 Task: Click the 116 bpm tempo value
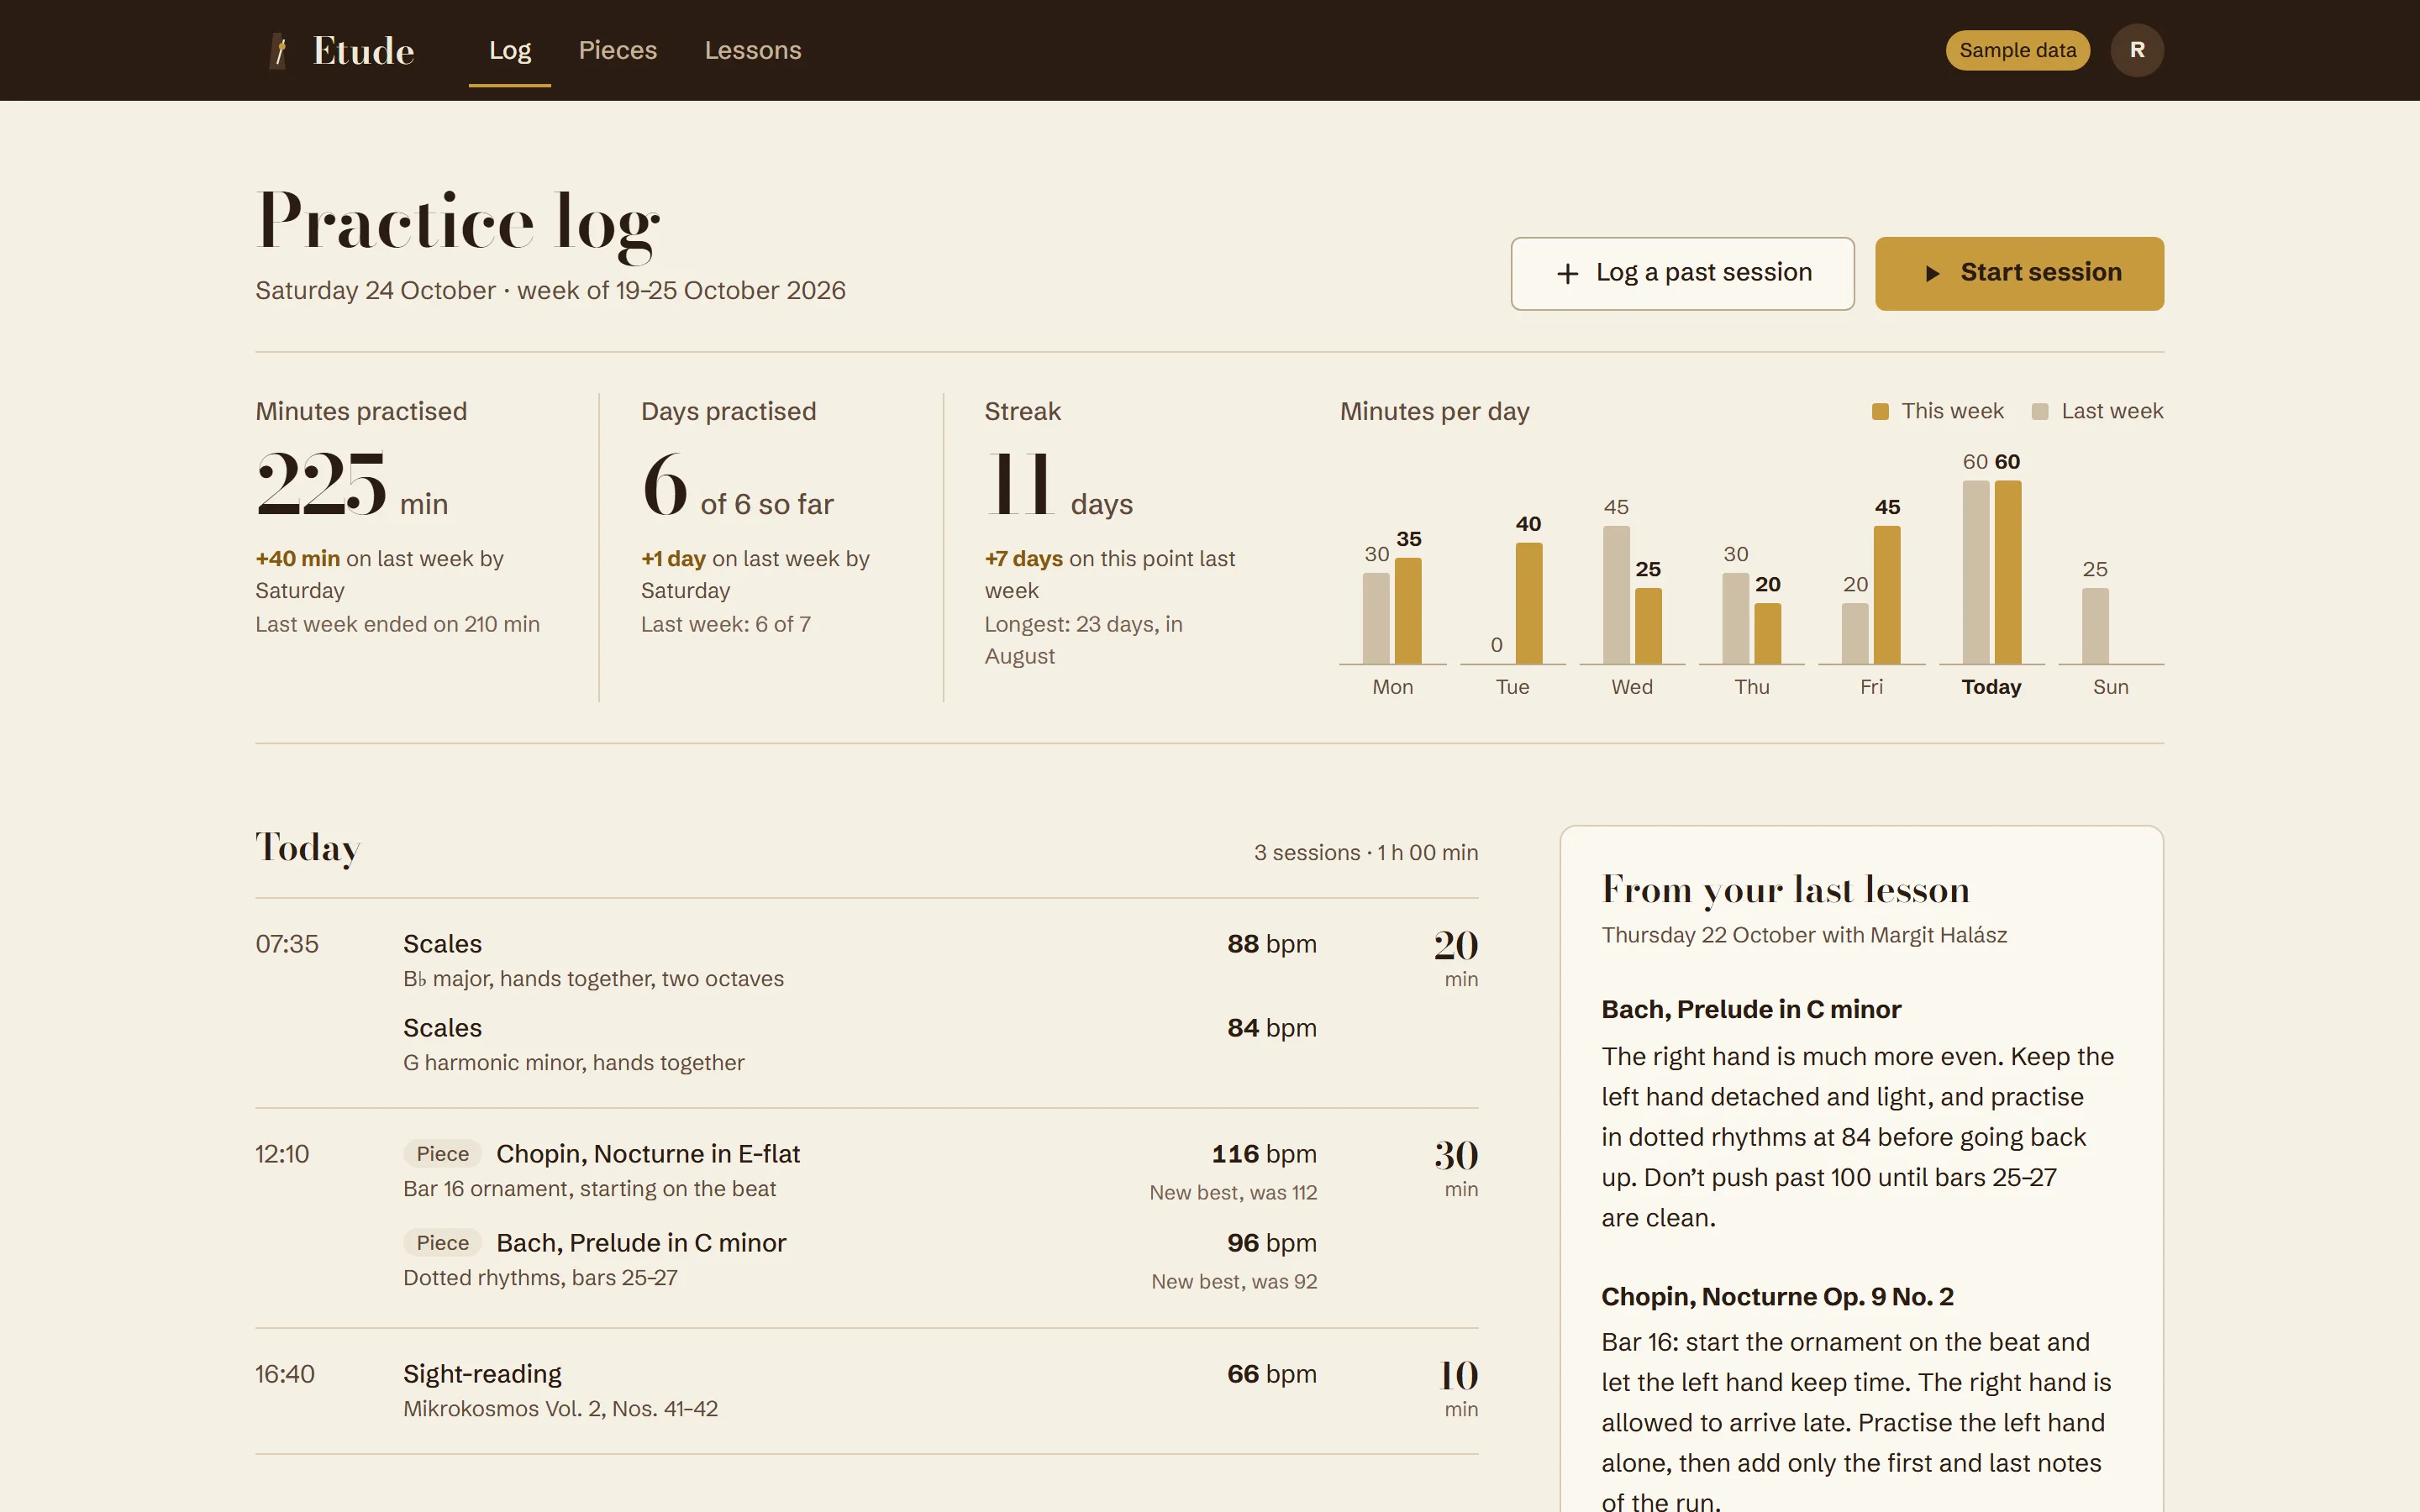(x=1263, y=1154)
